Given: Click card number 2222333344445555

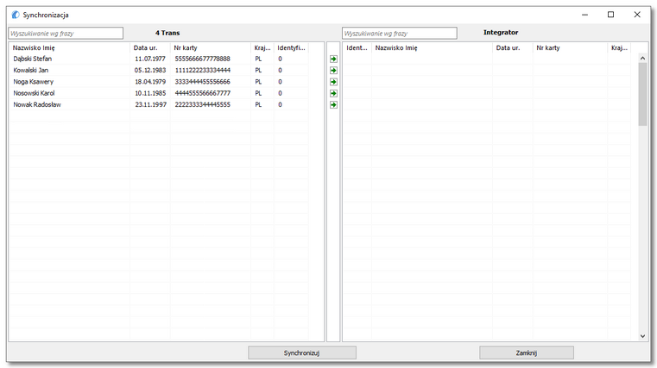Looking at the screenshot, I should point(202,105).
